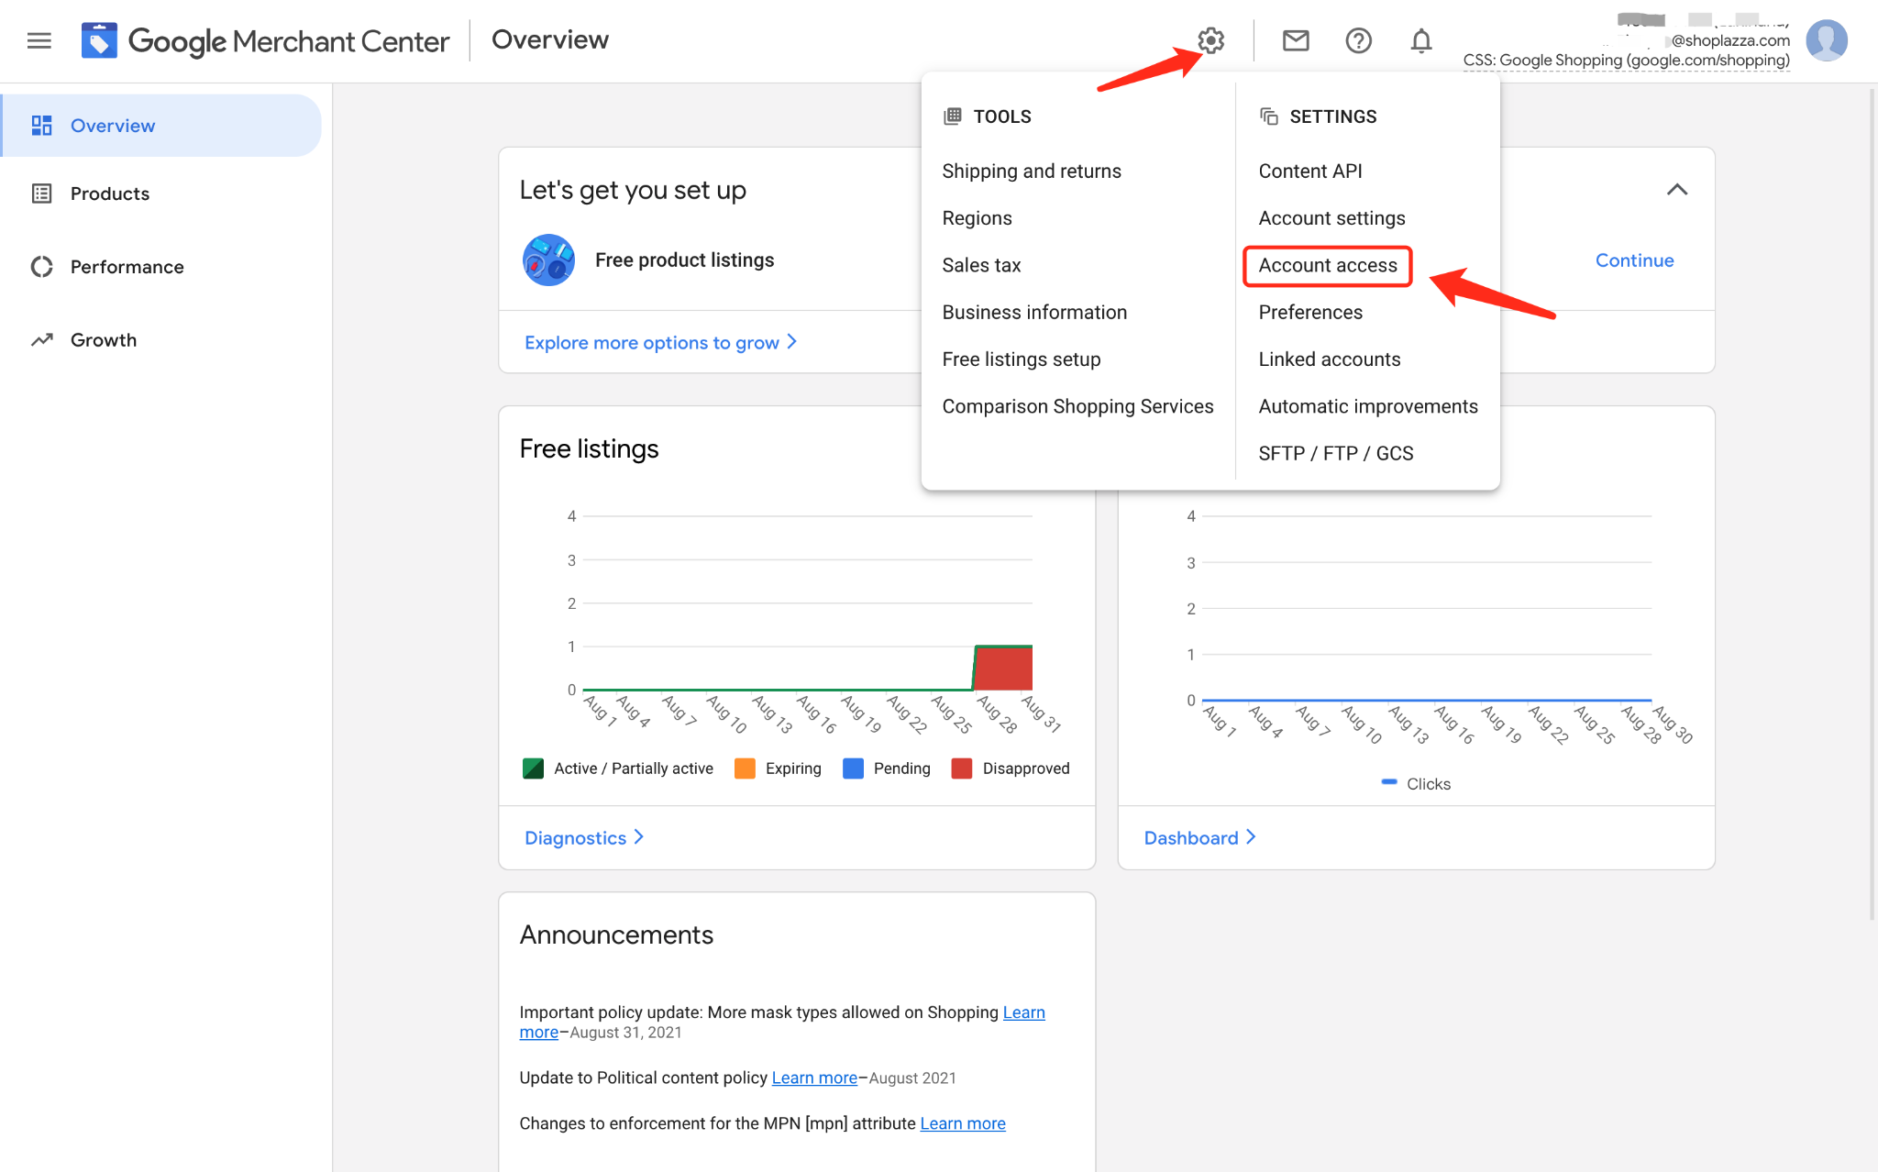The image size is (1878, 1172).
Task: Click the Growth trend icon in sidebar
Action: tap(42, 340)
